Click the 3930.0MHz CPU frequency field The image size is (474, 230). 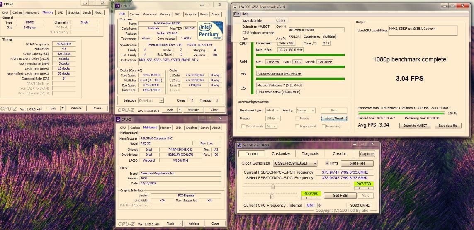(360, 206)
